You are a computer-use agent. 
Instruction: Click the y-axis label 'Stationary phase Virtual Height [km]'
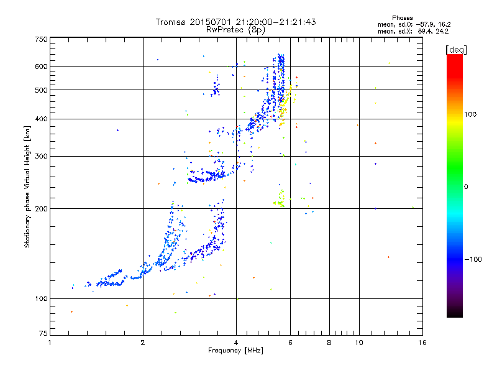coord(27,187)
